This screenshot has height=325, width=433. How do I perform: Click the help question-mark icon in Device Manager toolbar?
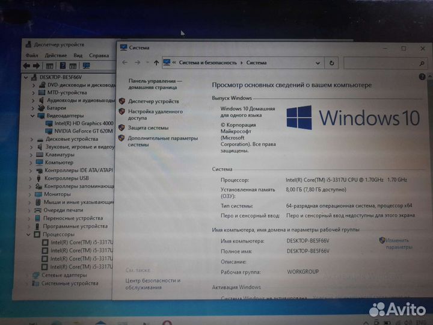point(63,66)
